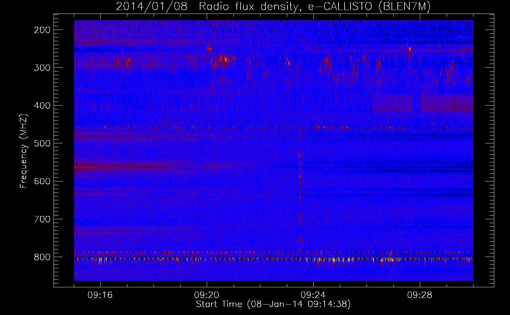Click the 'Frequency (MHZ)' axis label

[24, 151]
